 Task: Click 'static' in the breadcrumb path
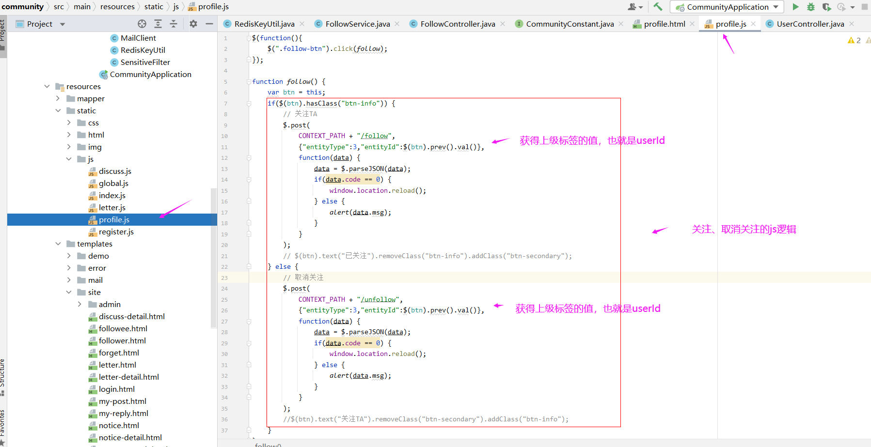[154, 7]
